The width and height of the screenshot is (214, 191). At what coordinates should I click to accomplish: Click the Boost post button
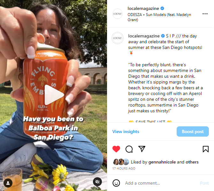coord(193,131)
